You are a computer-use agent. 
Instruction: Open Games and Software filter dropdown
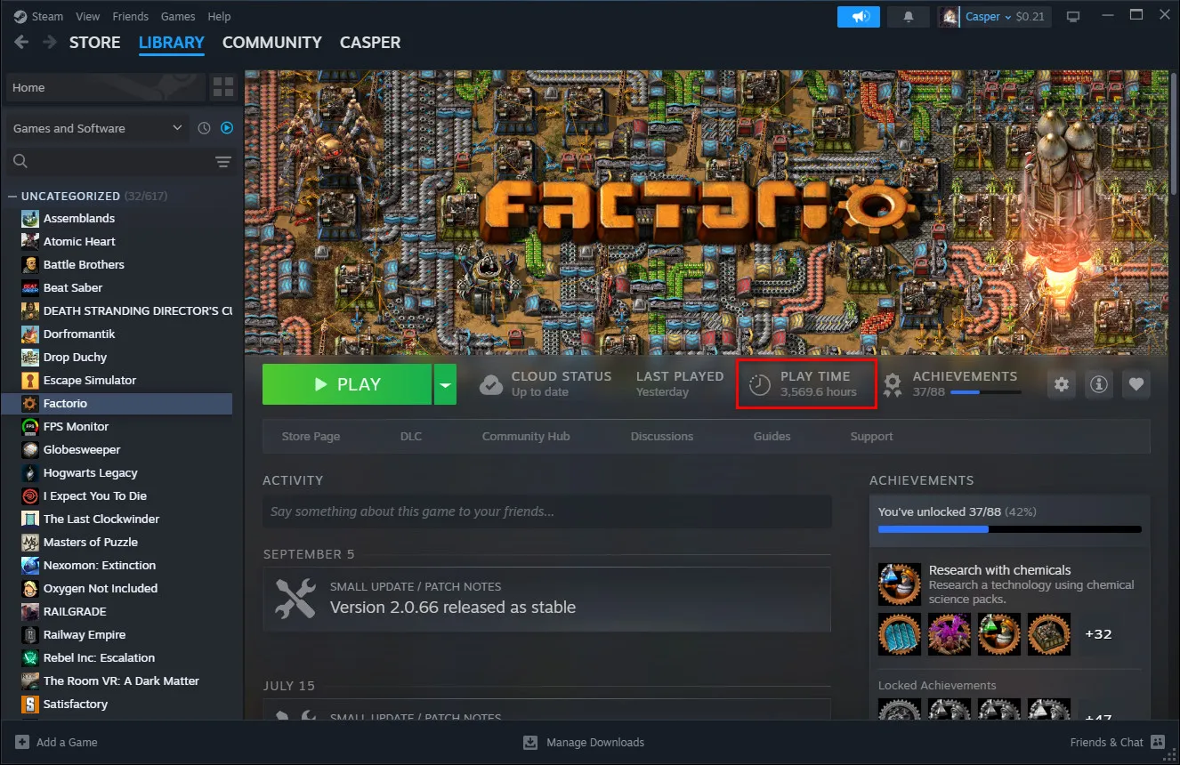coord(98,128)
